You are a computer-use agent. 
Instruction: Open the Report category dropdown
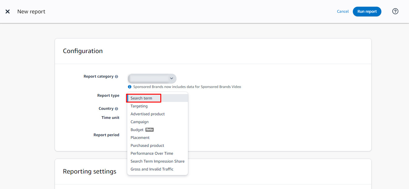[x=152, y=78]
